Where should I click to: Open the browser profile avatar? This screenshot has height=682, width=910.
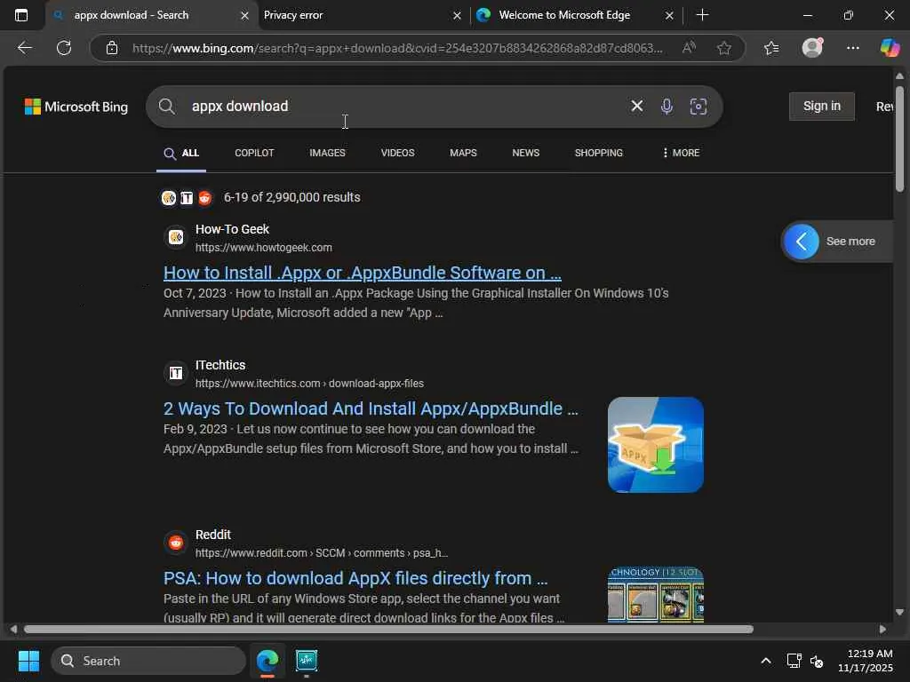[812, 48]
